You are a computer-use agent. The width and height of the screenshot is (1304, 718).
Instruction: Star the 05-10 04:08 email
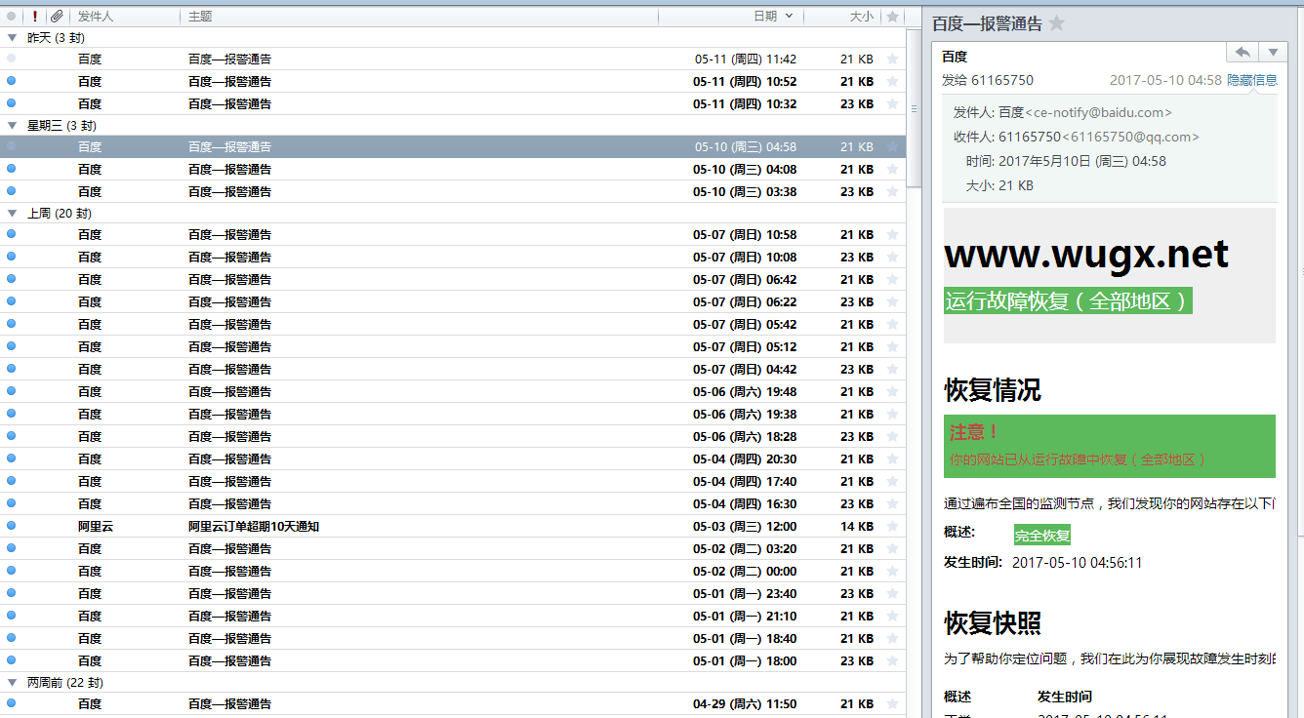coord(892,169)
